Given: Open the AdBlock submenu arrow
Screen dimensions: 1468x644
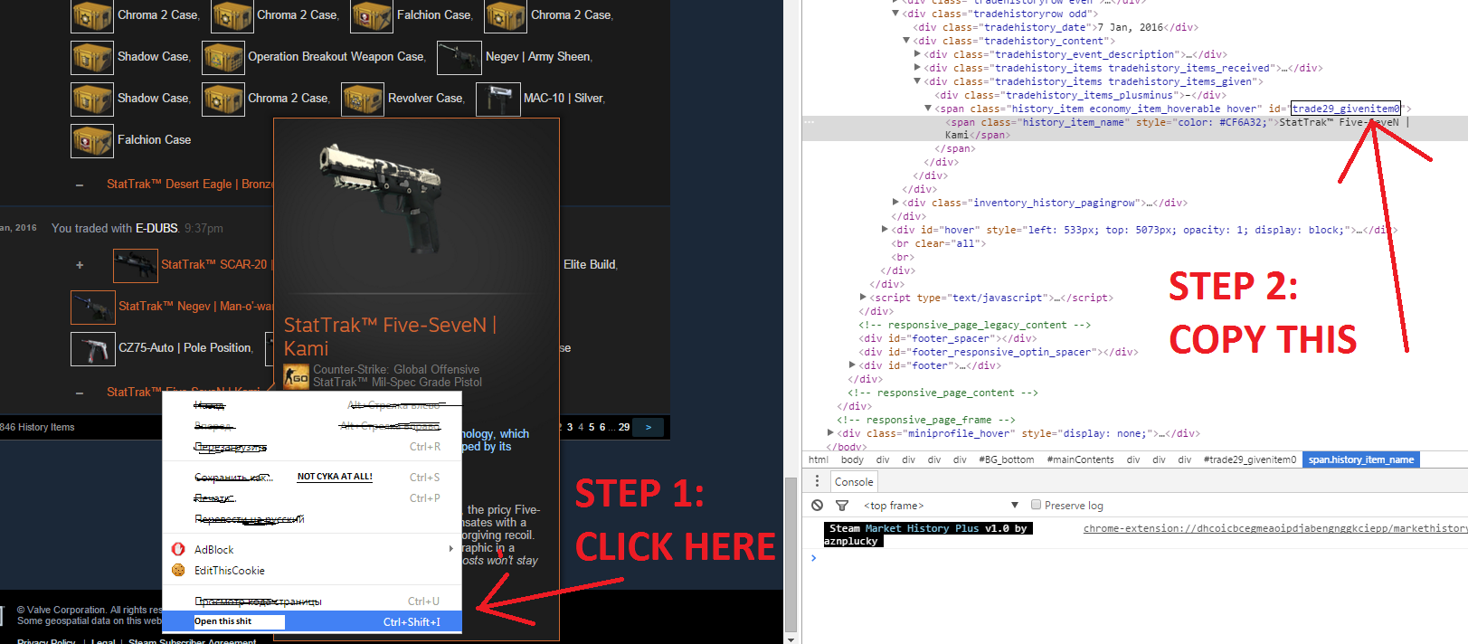Looking at the screenshot, I should pos(450,549).
